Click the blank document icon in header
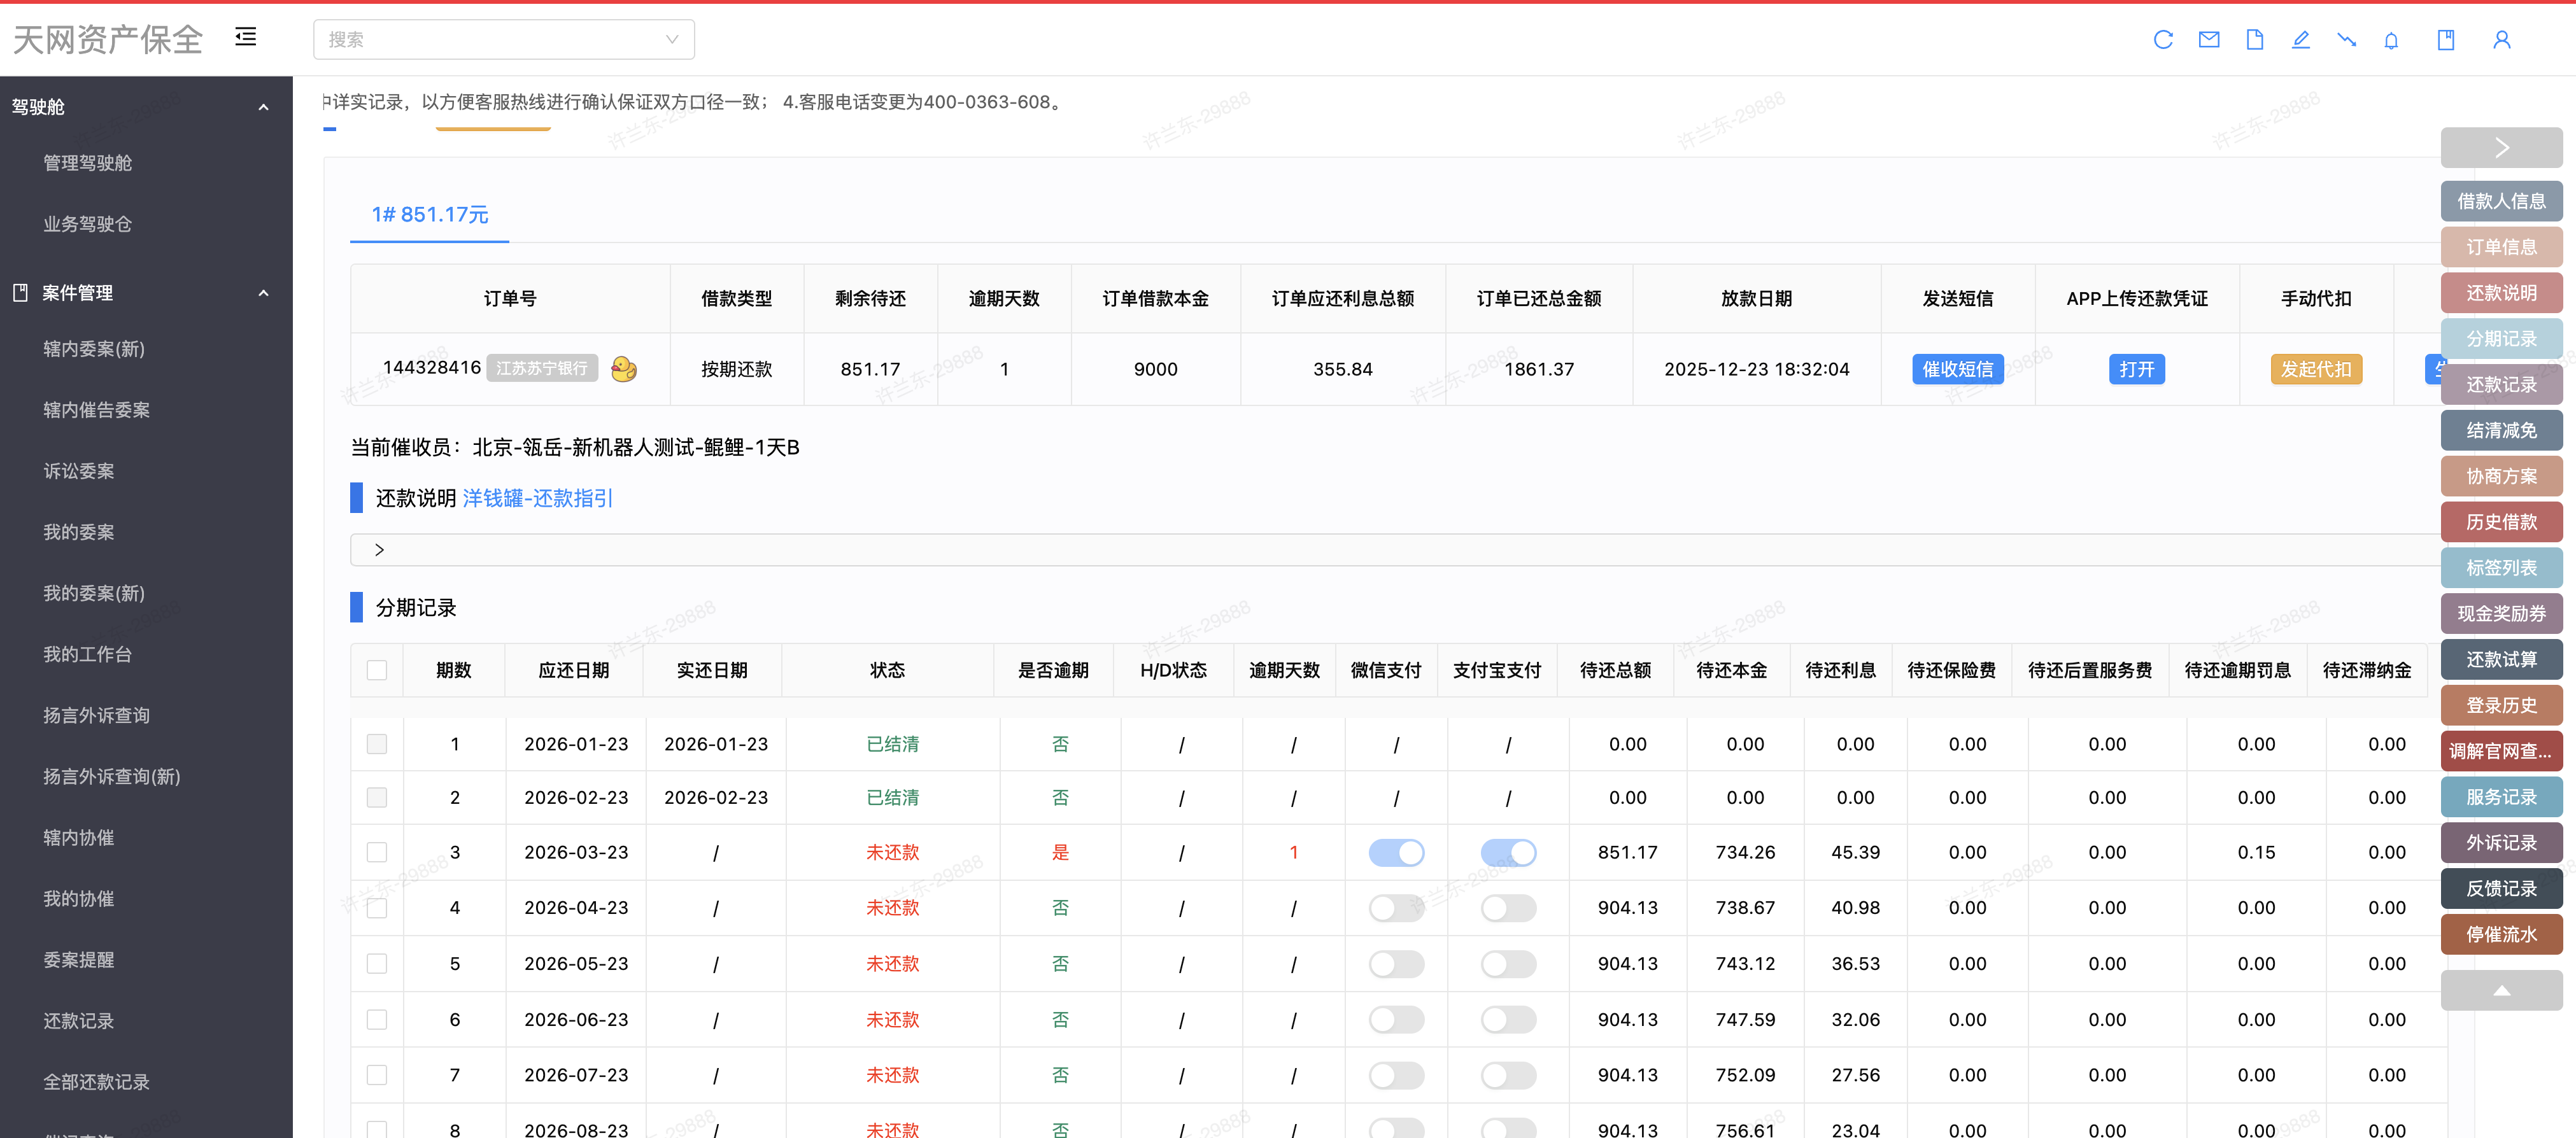 (x=2254, y=40)
